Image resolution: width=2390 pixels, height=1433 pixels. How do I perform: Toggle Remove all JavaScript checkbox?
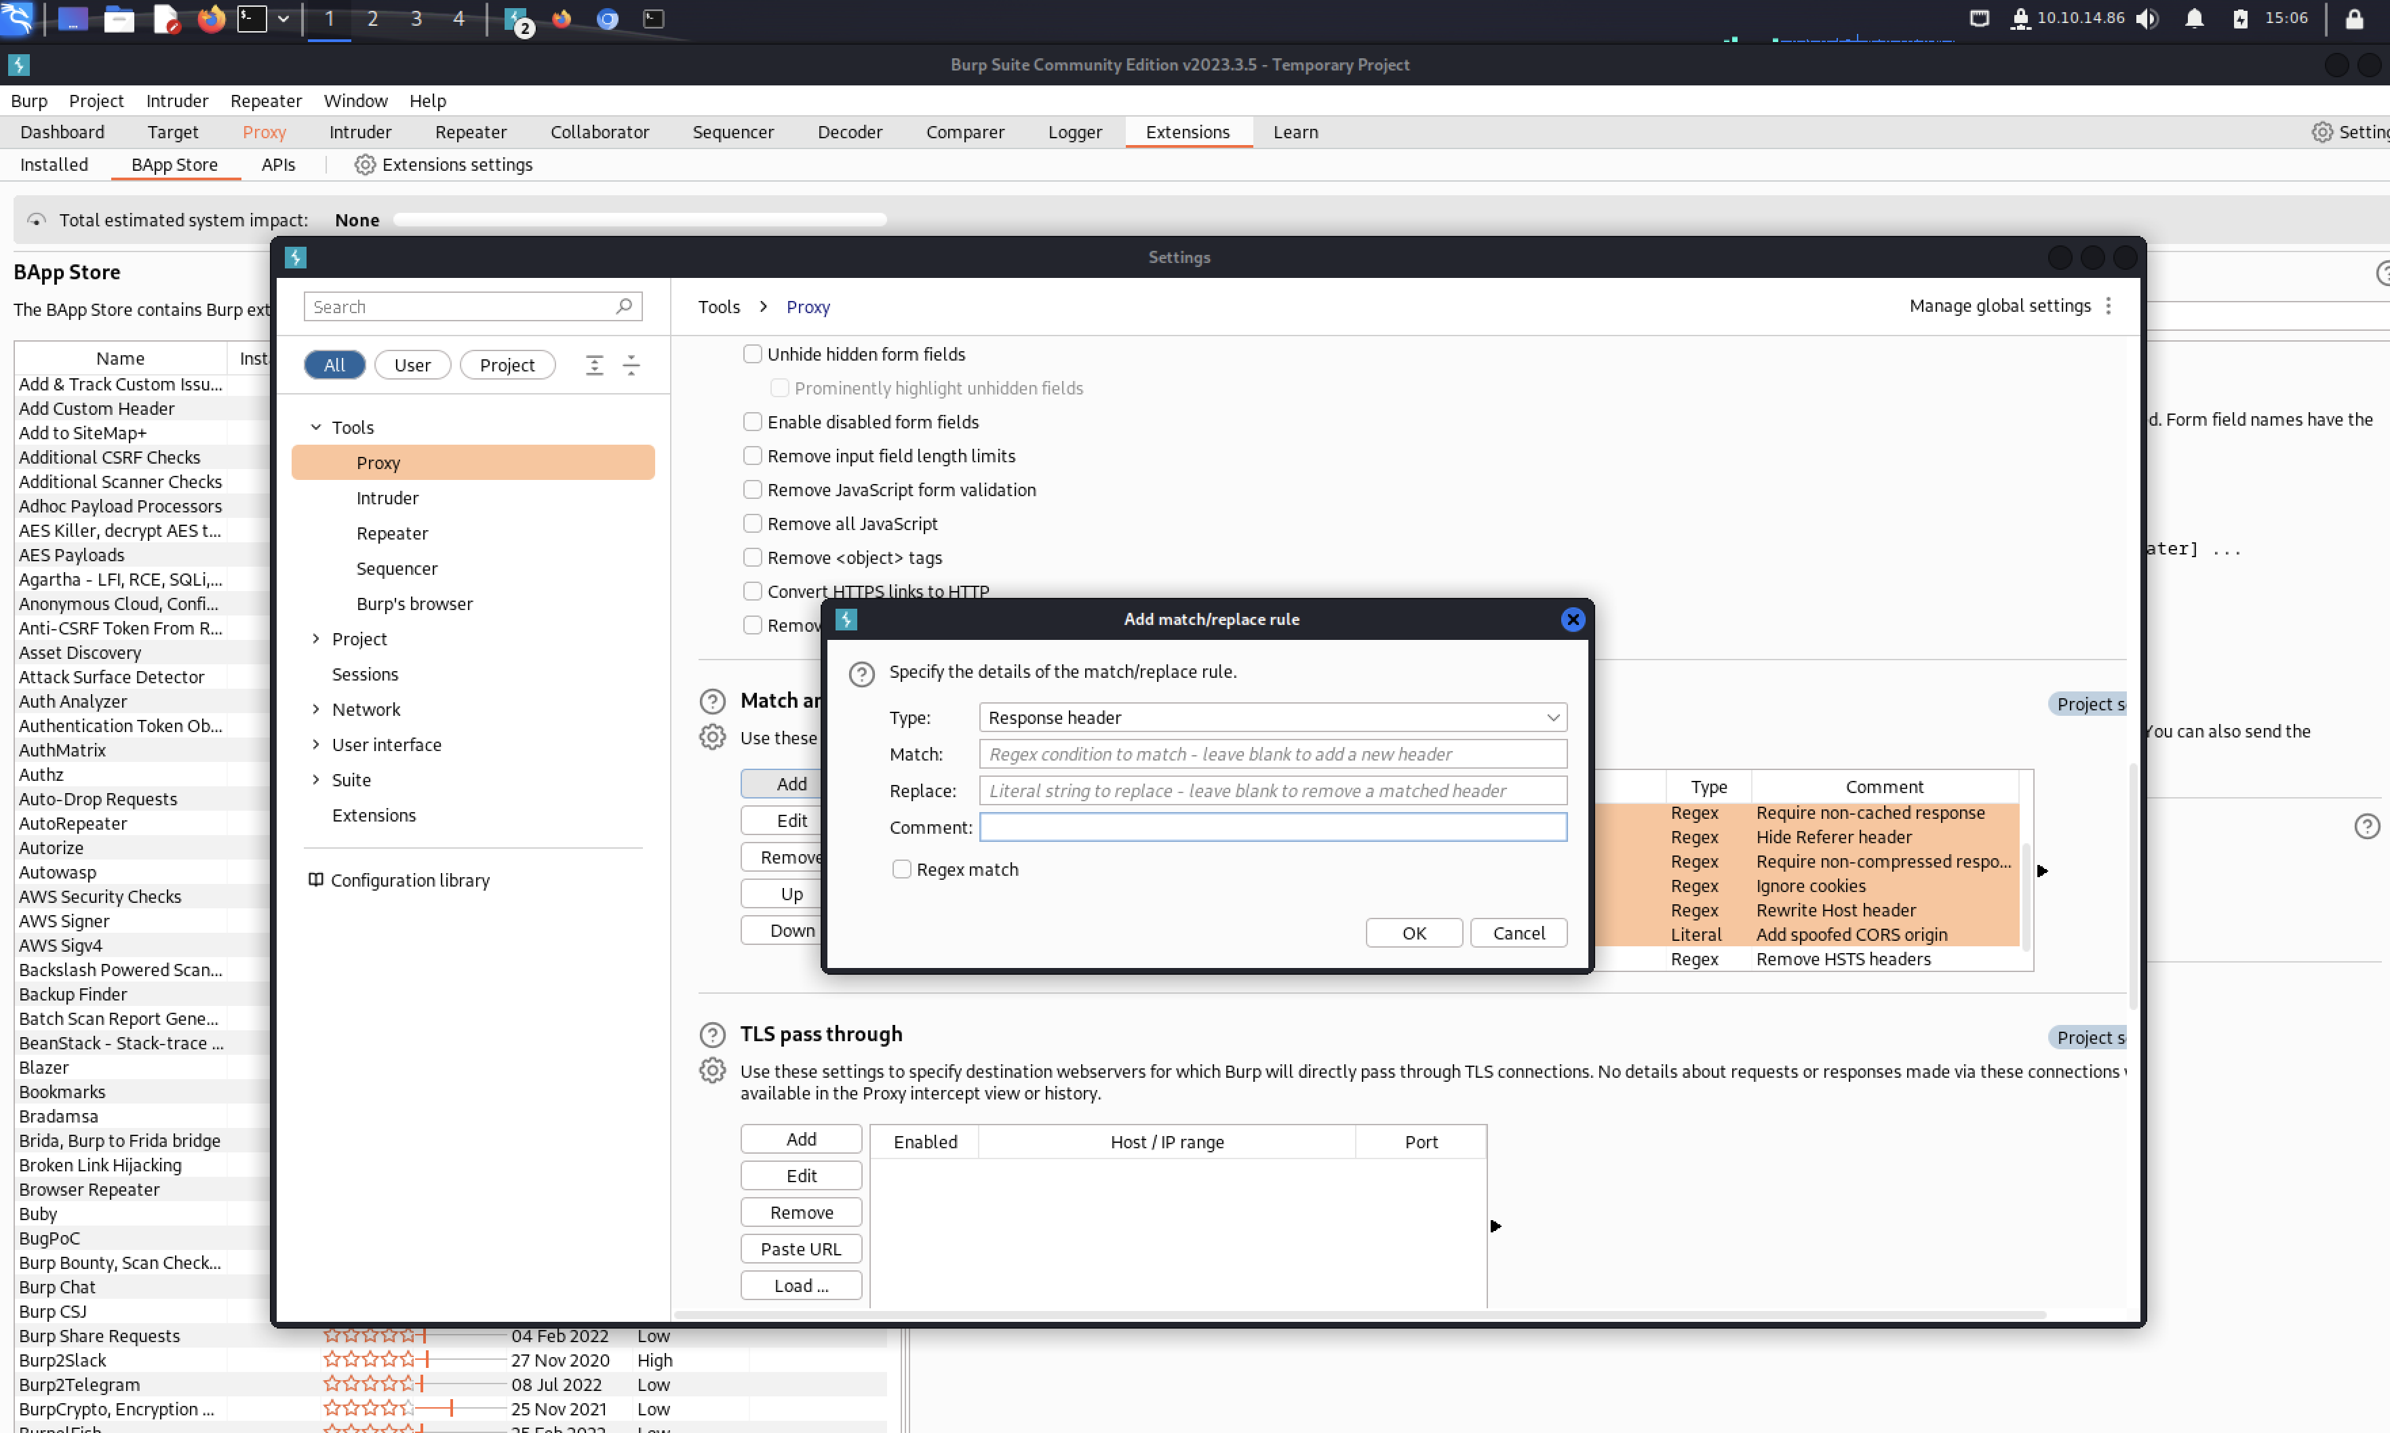753,523
